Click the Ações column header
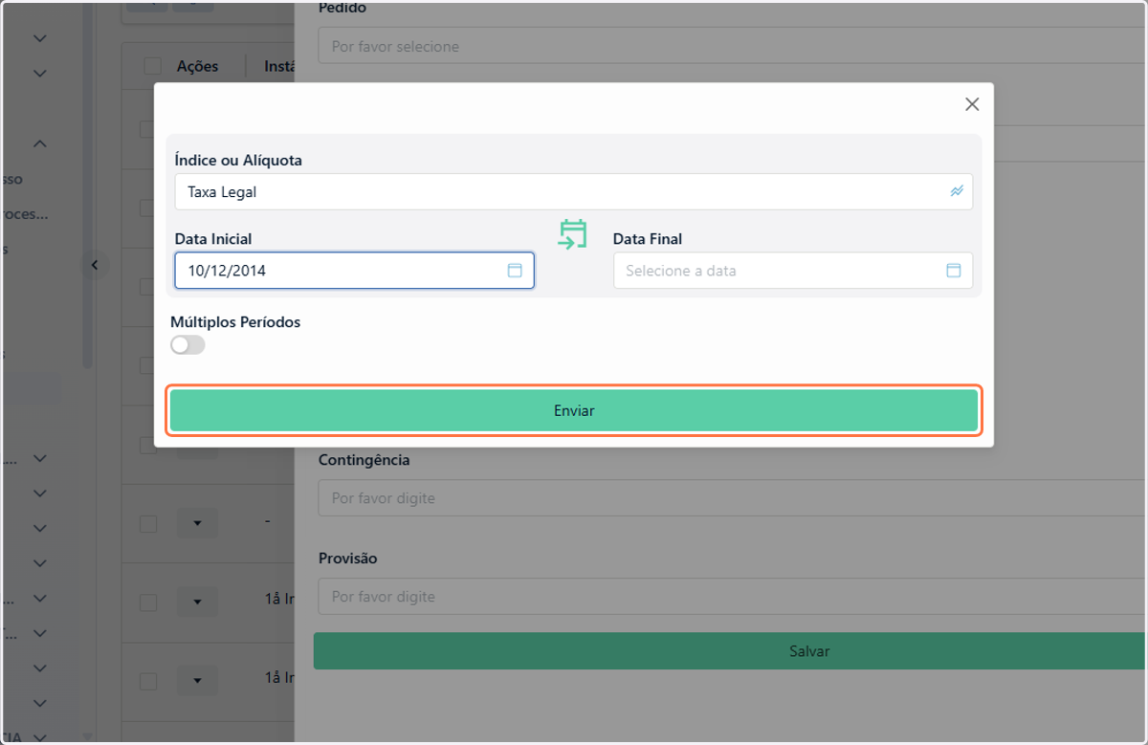Viewport: 1148px width, 745px height. [197, 66]
